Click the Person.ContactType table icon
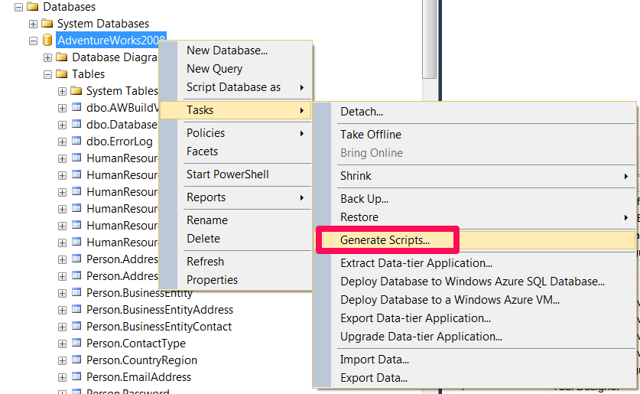 tap(76, 343)
